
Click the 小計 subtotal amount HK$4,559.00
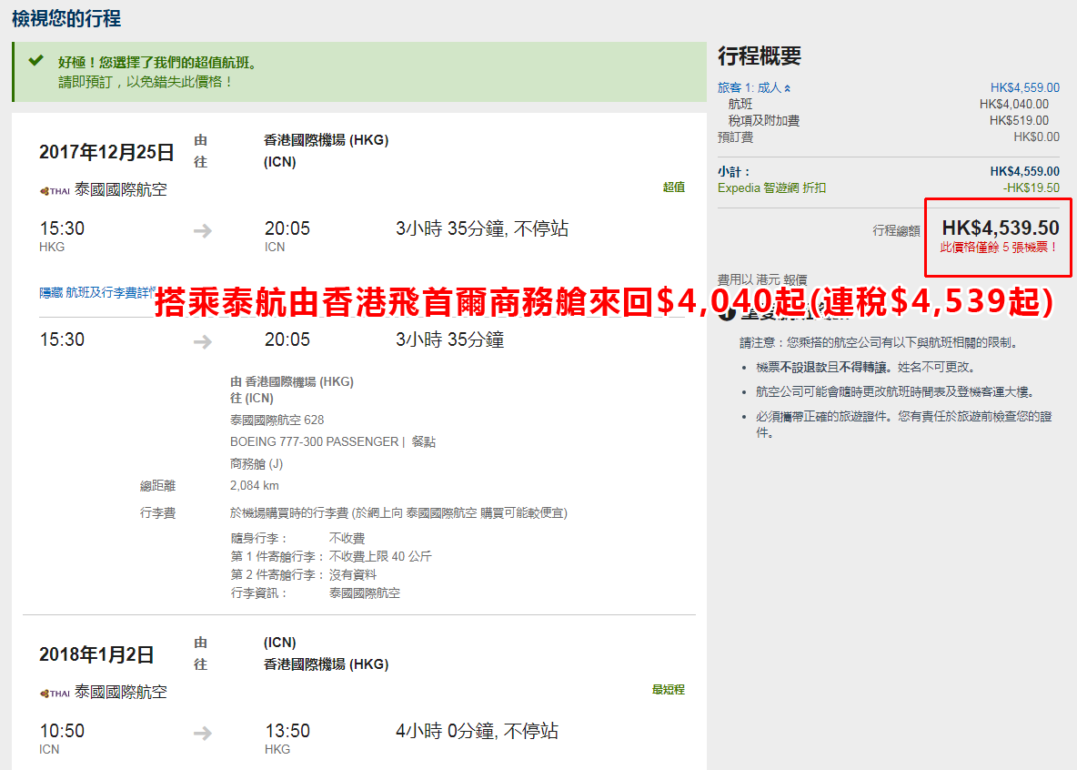1025,172
